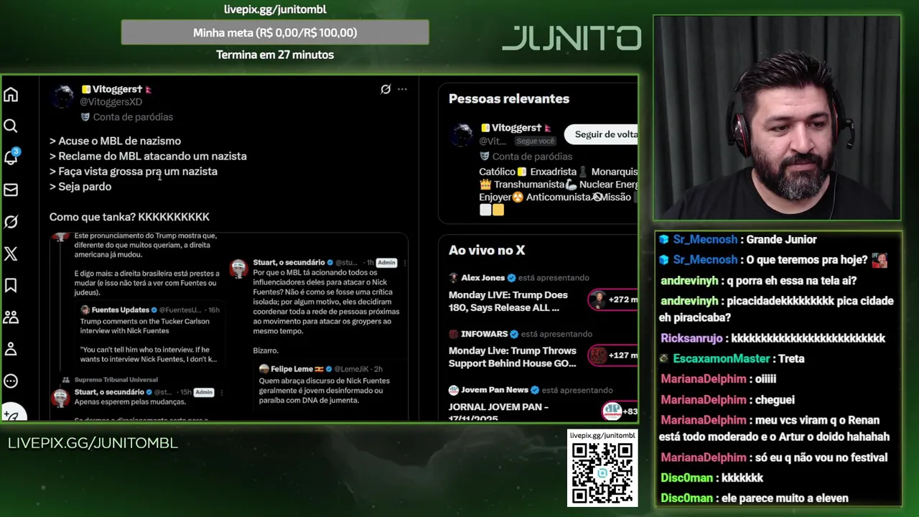919x517 pixels.
Task: Click verified badge next to Alex Jones
Action: pyautogui.click(x=511, y=278)
